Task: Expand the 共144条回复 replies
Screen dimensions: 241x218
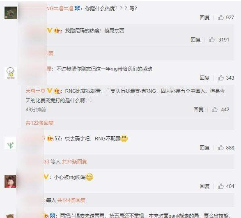Action: [x=71, y=200]
